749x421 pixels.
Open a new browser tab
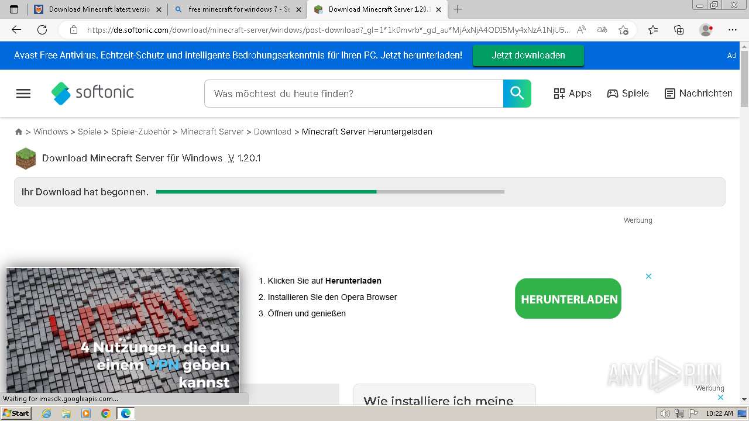458,9
